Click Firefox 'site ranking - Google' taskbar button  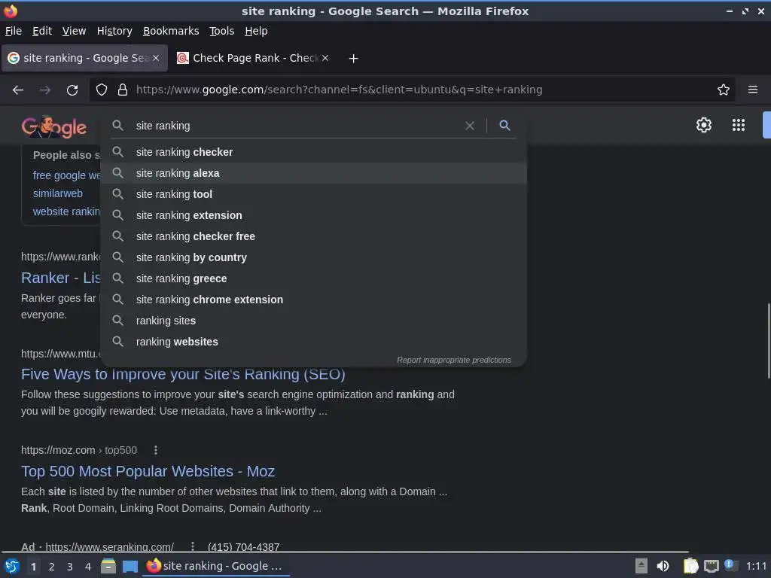click(x=215, y=566)
